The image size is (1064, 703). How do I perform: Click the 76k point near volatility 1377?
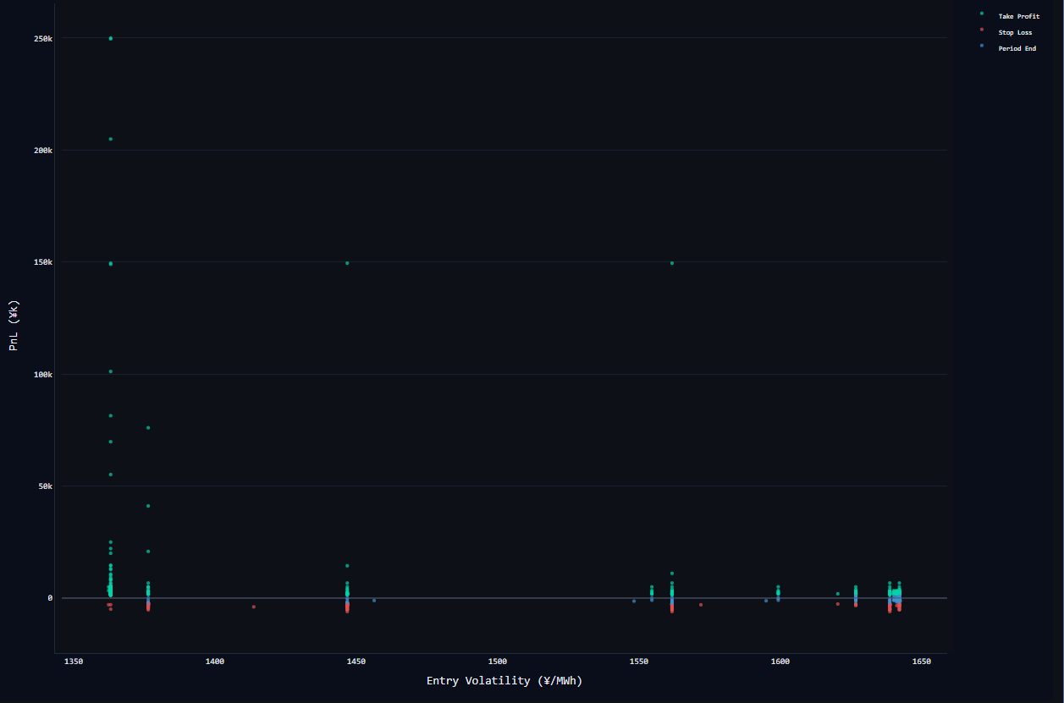tap(148, 428)
